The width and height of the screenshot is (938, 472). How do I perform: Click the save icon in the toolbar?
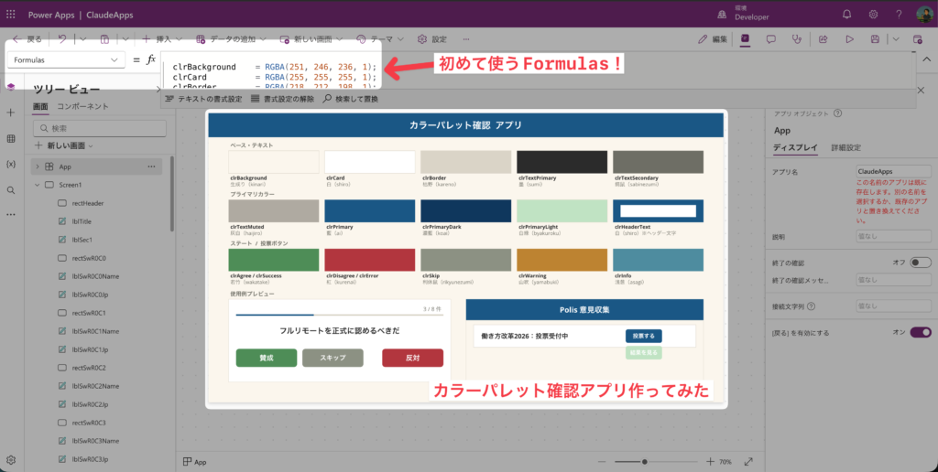pos(876,39)
